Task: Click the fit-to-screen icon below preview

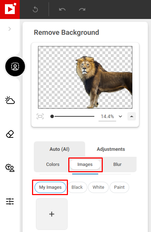Action: 40,116
